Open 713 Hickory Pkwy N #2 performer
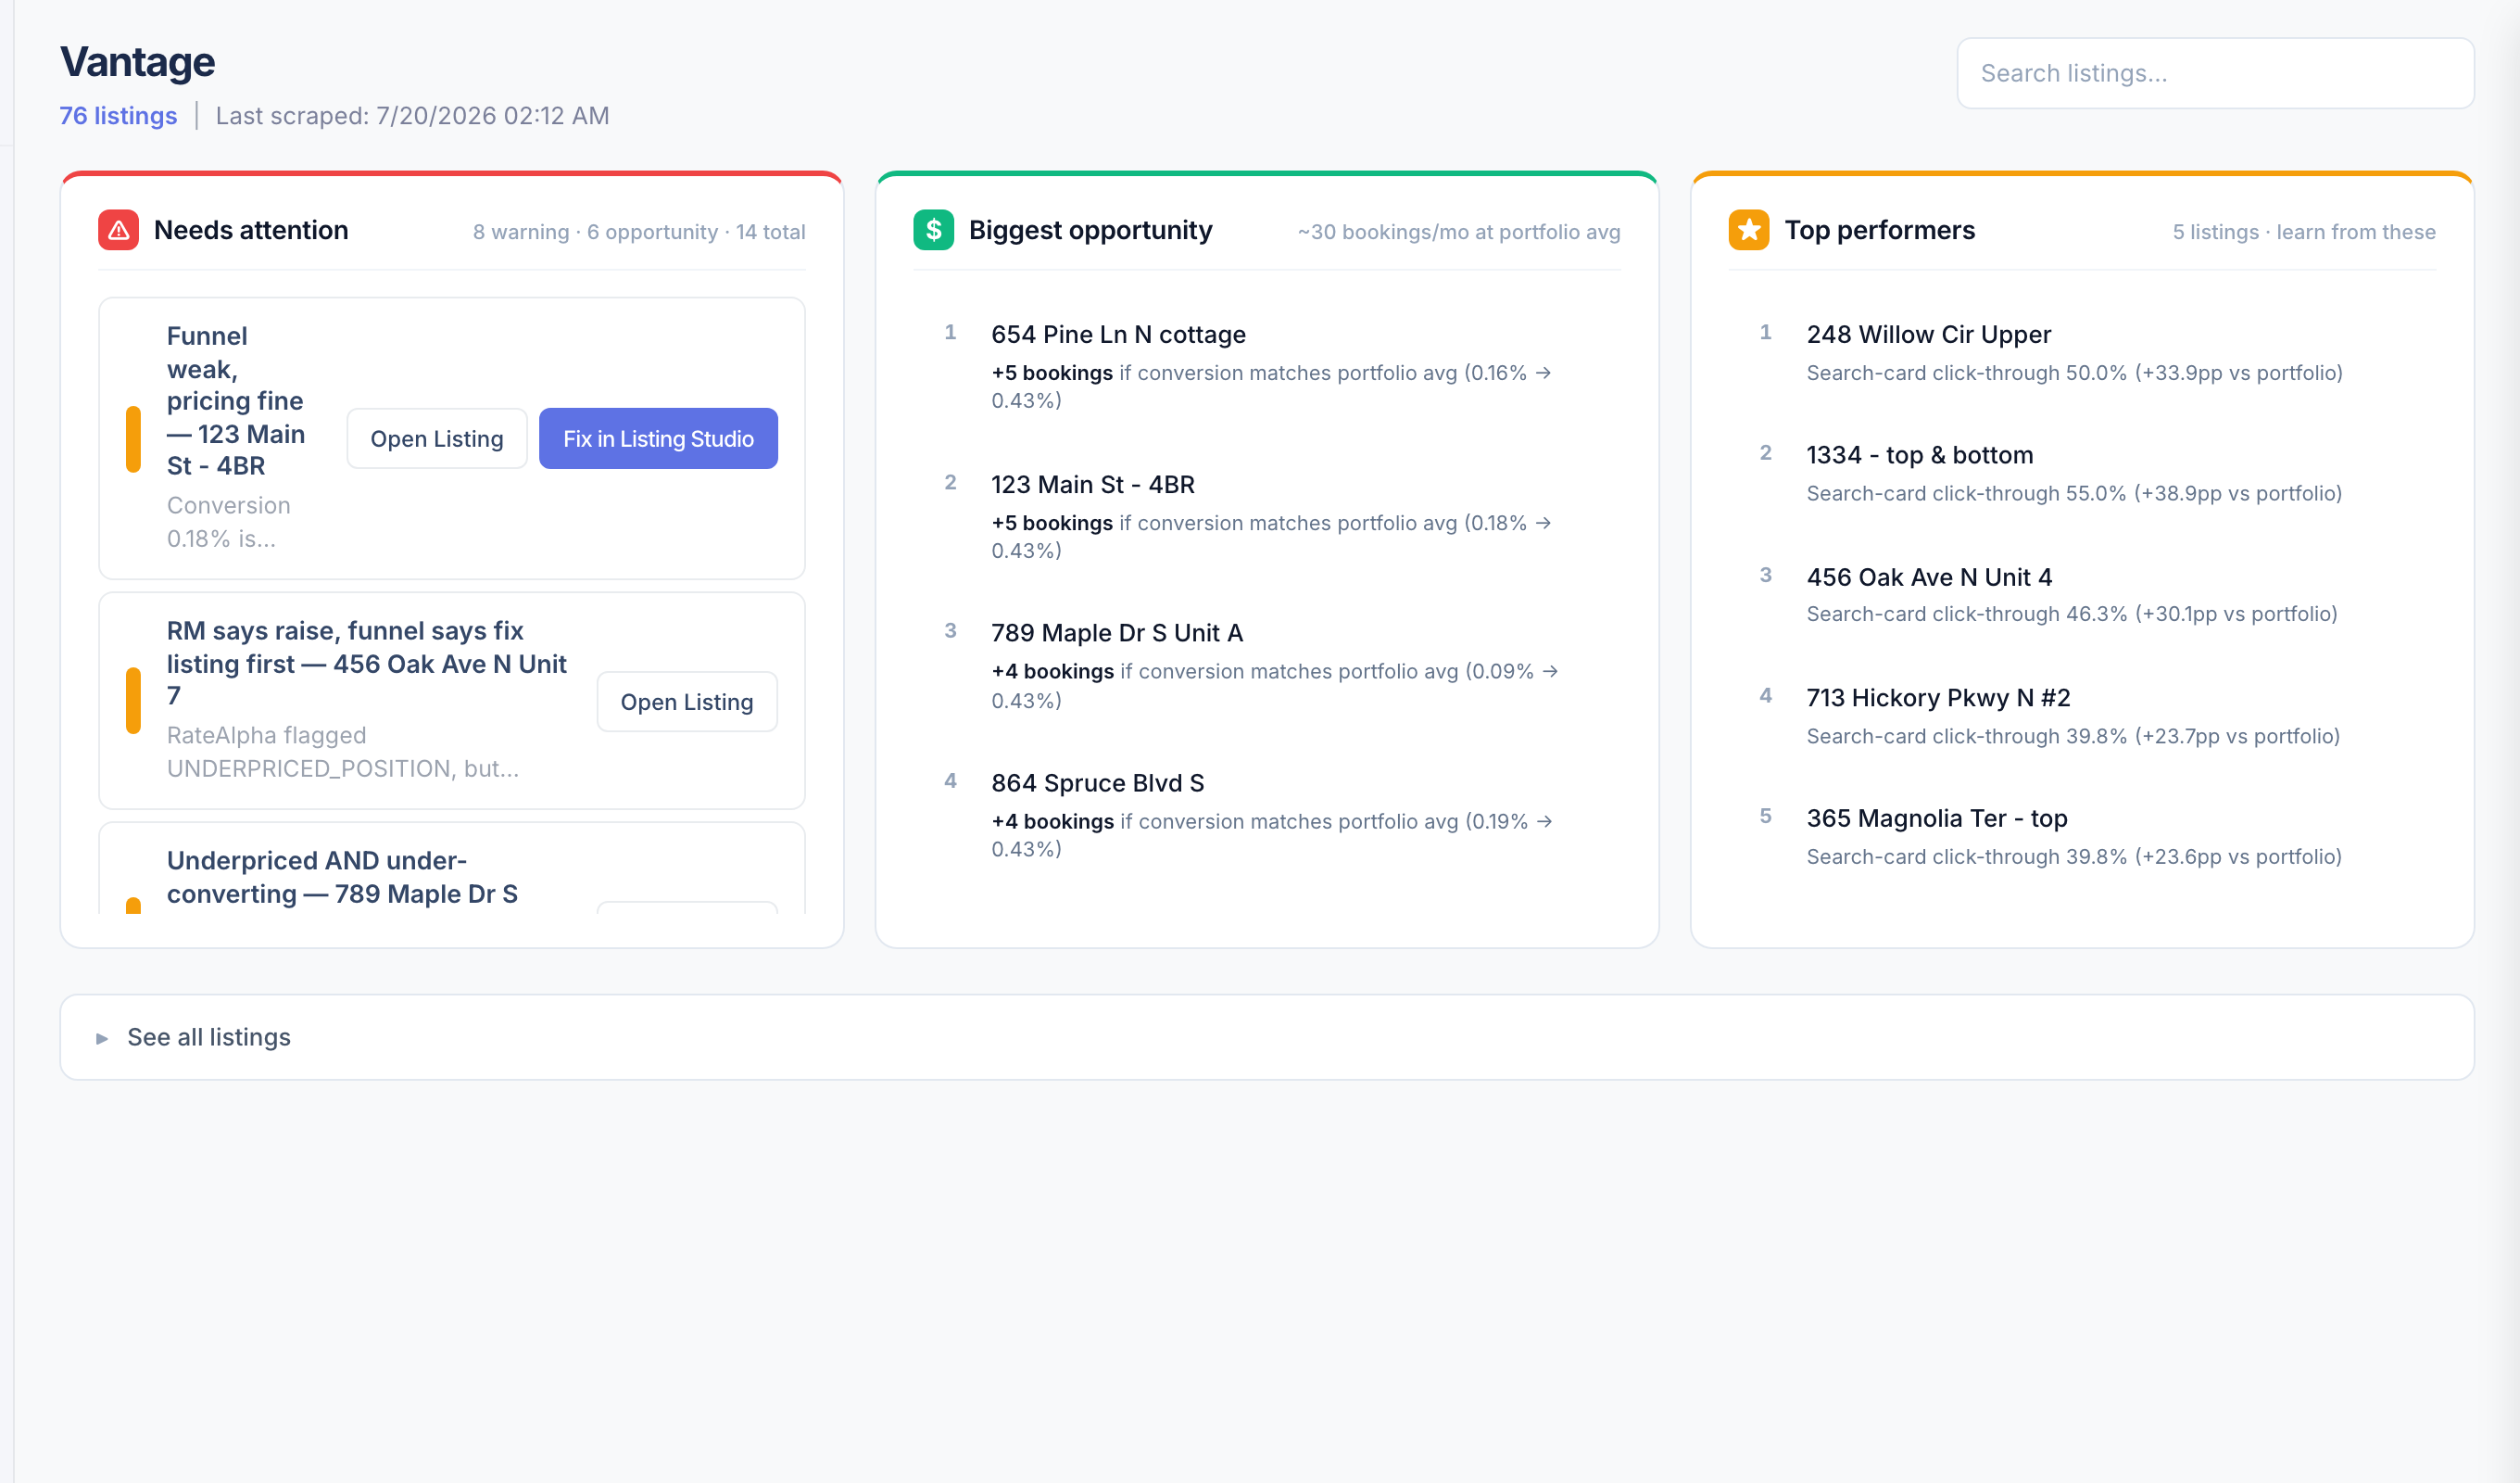 tap(2082, 716)
